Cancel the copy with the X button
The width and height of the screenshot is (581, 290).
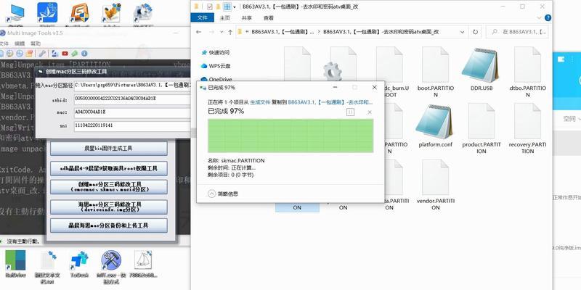point(370,112)
